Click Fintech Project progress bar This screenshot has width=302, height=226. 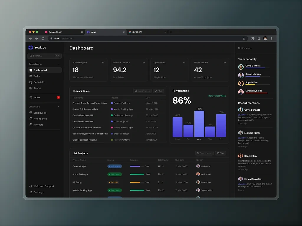tap(137, 166)
